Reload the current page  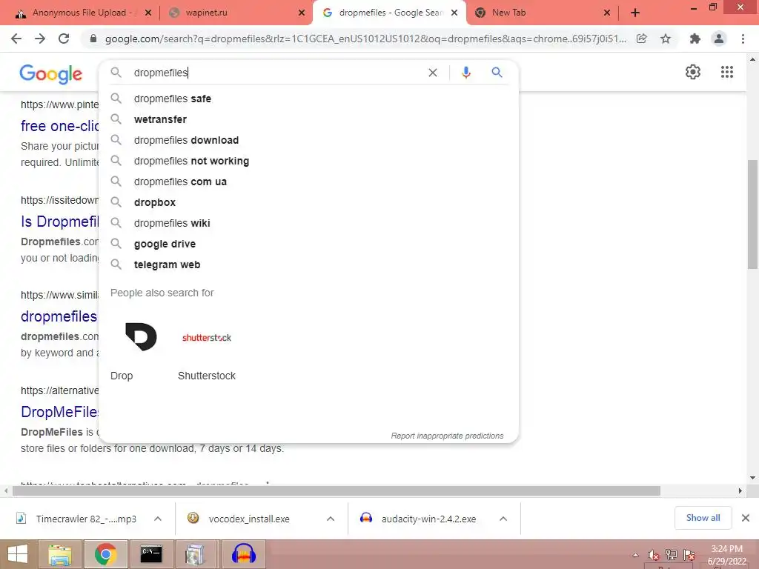tap(64, 39)
